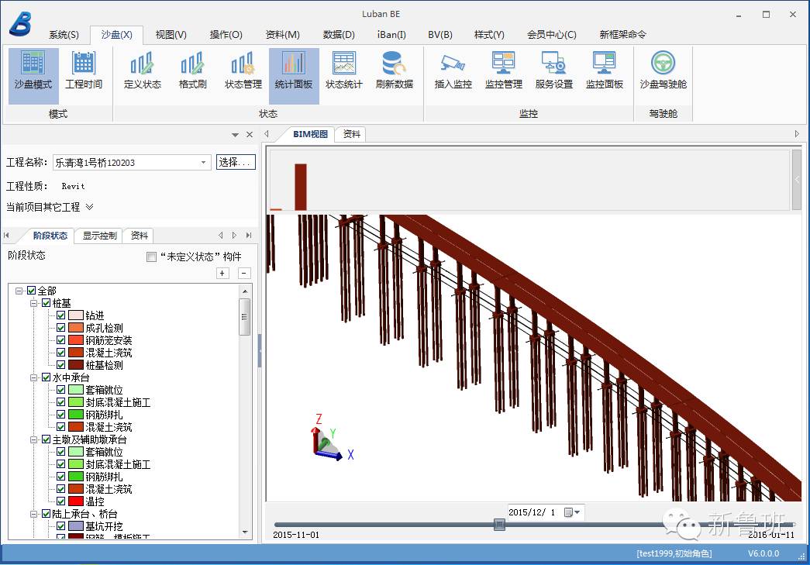Screen dimensions: 810x565
Task: Click the minus collapse-all button
Action: tap(244, 274)
